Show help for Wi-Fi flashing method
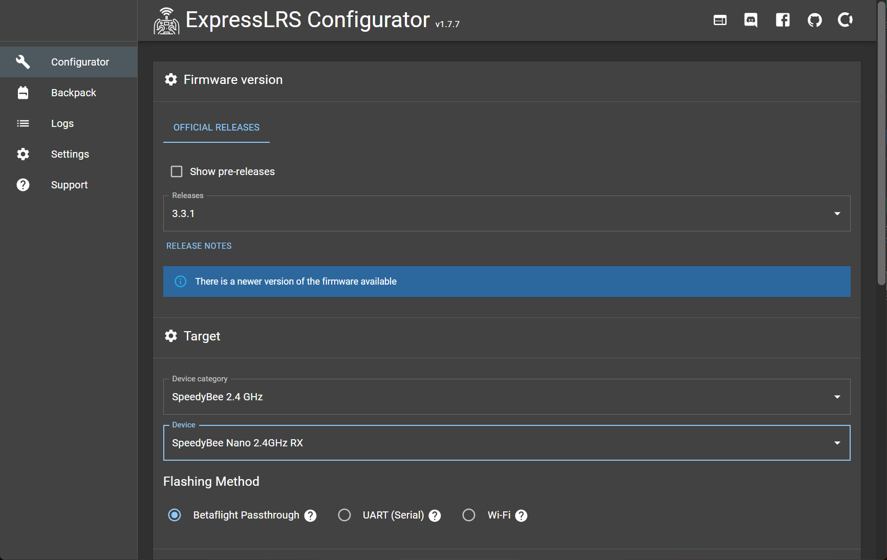 pos(521,515)
